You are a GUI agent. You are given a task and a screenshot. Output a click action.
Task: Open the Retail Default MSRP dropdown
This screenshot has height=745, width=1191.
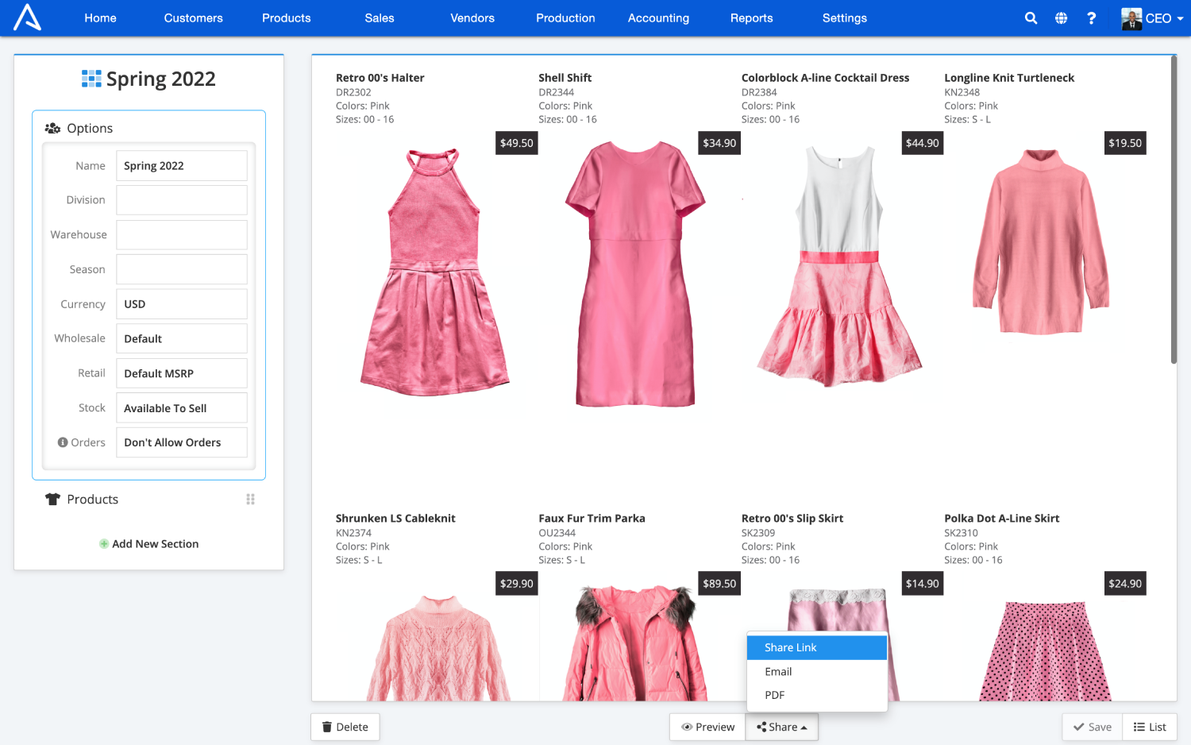[x=182, y=373]
